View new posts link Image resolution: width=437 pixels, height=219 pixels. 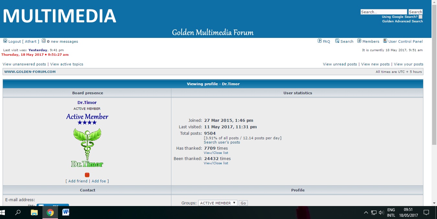(375, 64)
